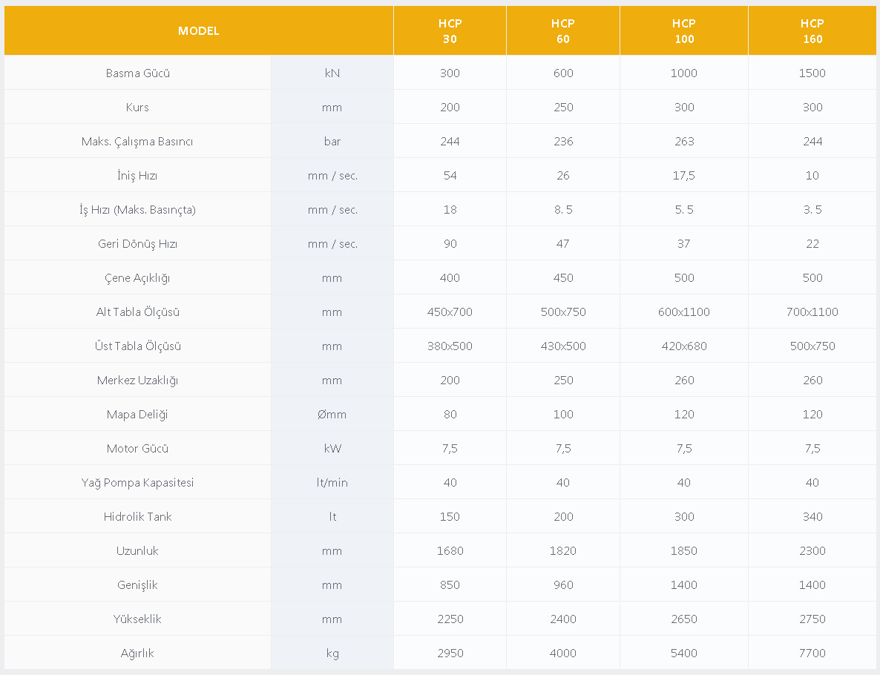Select the HCP 100 column header
Image resolution: width=880 pixels, height=675 pixels.
coord(684,31)
